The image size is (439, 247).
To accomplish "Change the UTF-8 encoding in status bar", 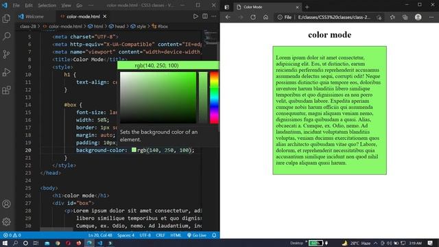I will click(145, 235).
